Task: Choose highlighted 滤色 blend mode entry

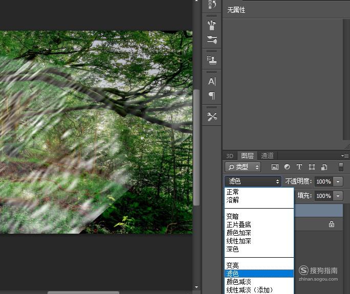Action: tap(259, 274)
